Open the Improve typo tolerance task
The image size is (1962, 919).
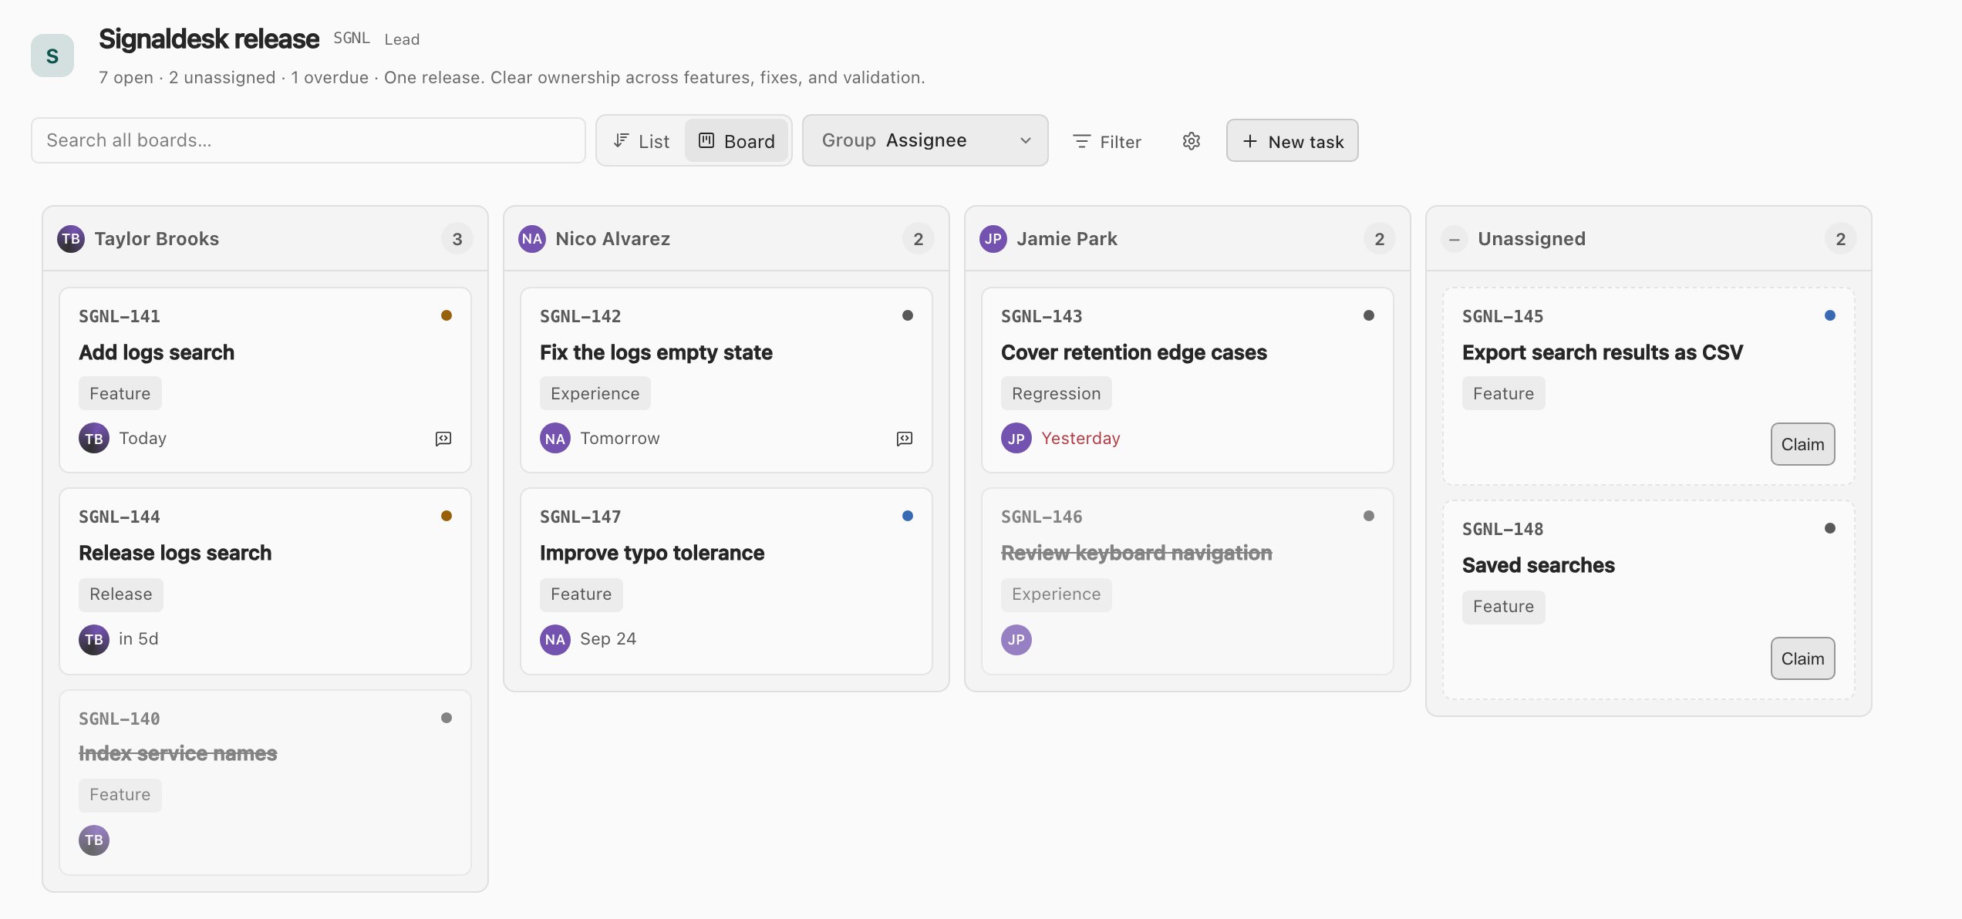coord(652,553)
